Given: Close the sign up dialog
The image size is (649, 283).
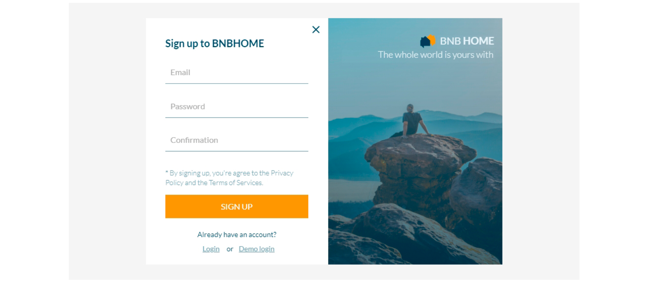Looking at the screenshot, I should point(316,30).
